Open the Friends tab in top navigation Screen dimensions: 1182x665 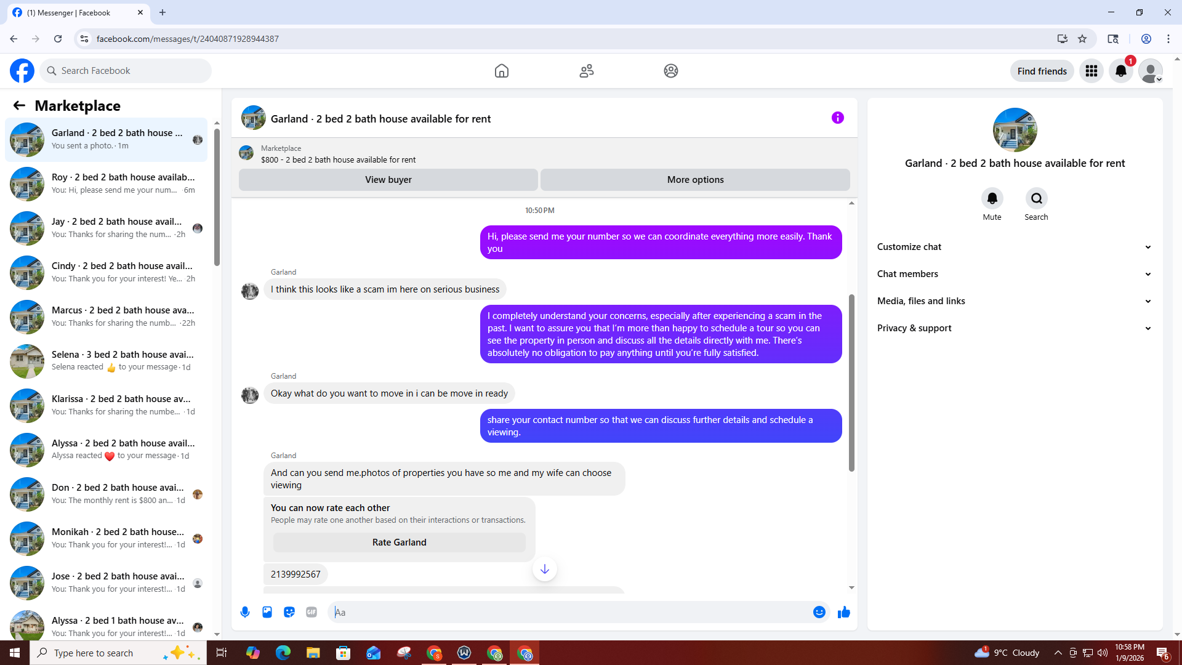[587, 71]
